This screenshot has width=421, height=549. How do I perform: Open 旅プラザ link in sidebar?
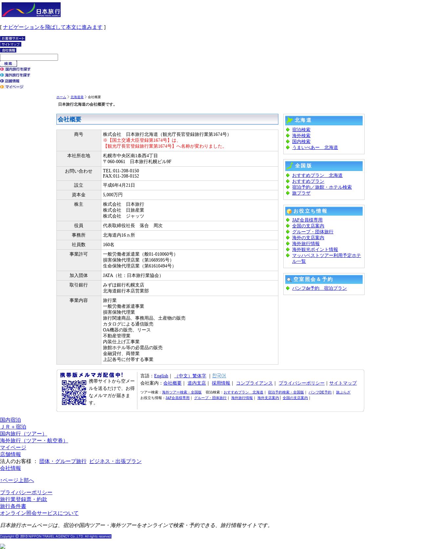click(301, 193)
